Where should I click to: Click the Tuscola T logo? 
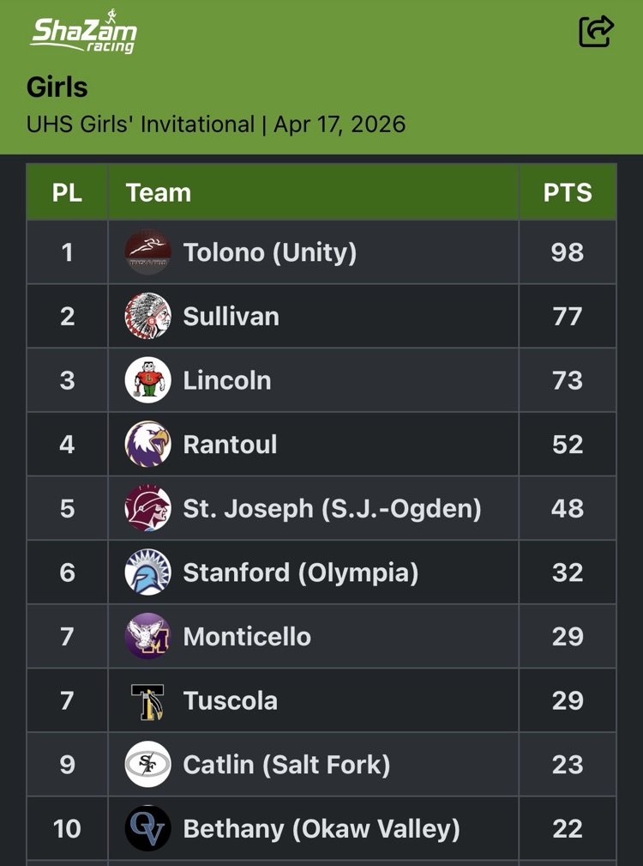pos(147,700)
